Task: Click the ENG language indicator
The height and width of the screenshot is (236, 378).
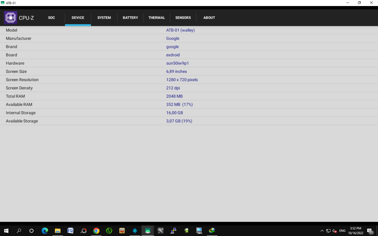Action: [342, 231]
